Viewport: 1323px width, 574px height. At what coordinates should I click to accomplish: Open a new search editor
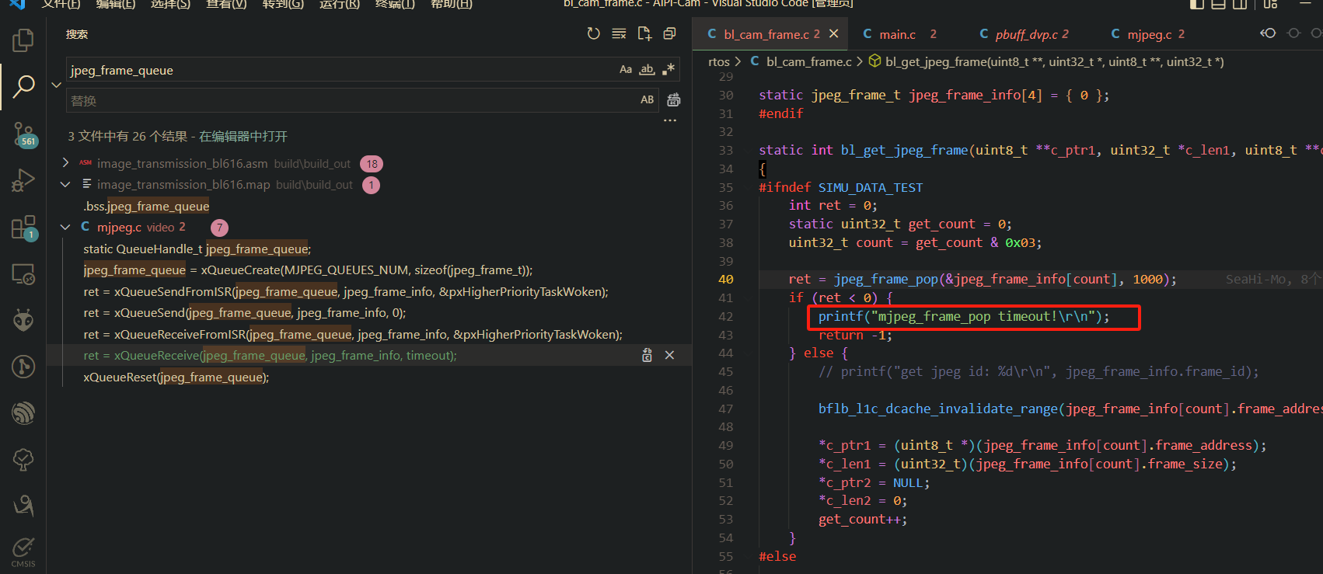[x=644, y=33]
